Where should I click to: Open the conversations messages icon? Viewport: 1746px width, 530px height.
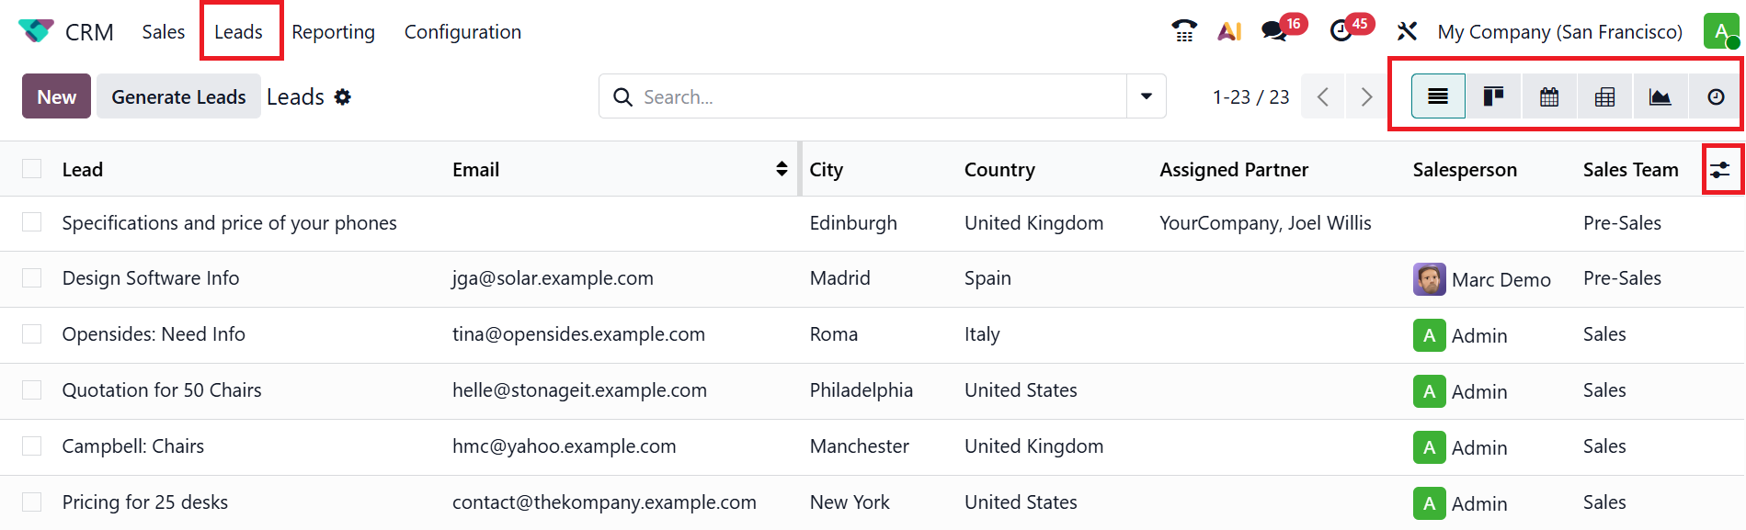[x=1274, y=31]
